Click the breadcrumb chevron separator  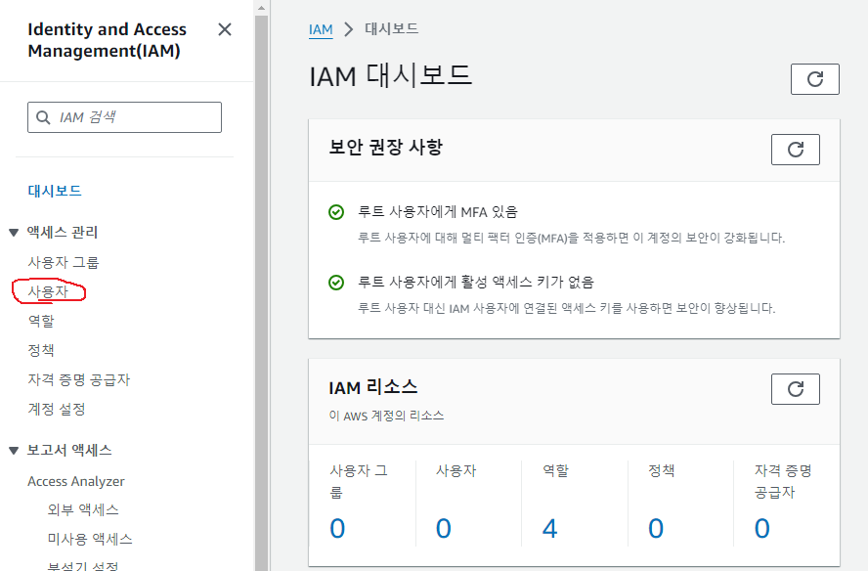[x=348, y=29]
